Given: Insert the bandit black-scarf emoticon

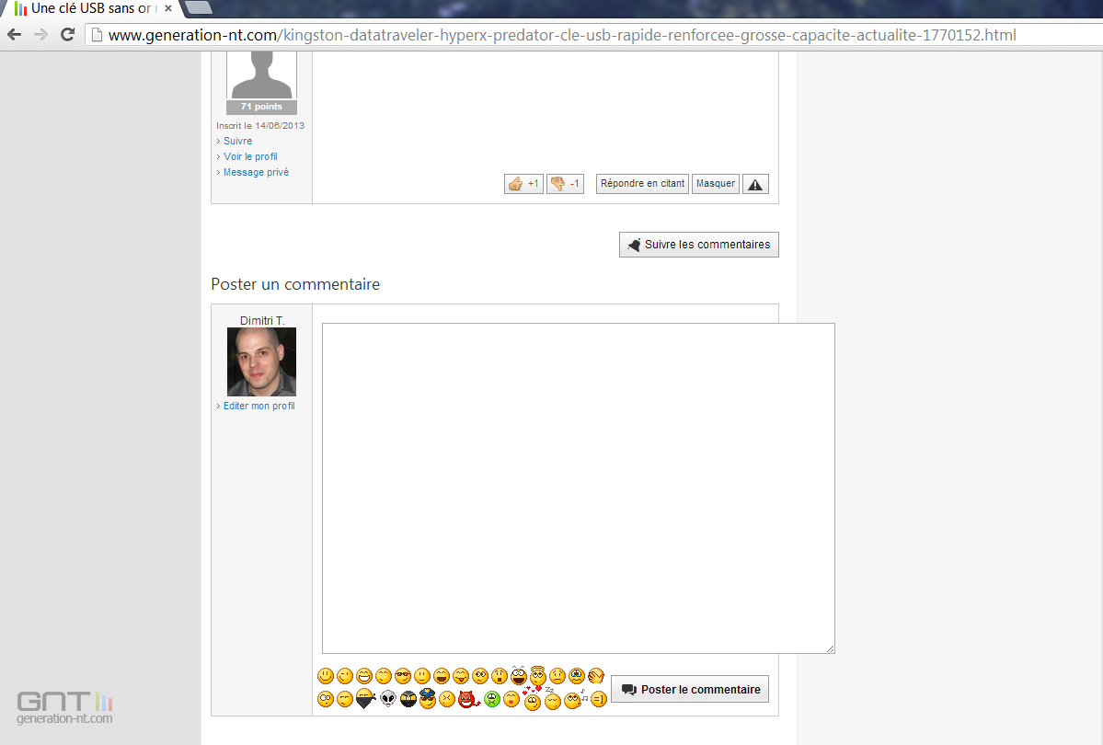Looking at the screenshot, I should coord(364,698).
